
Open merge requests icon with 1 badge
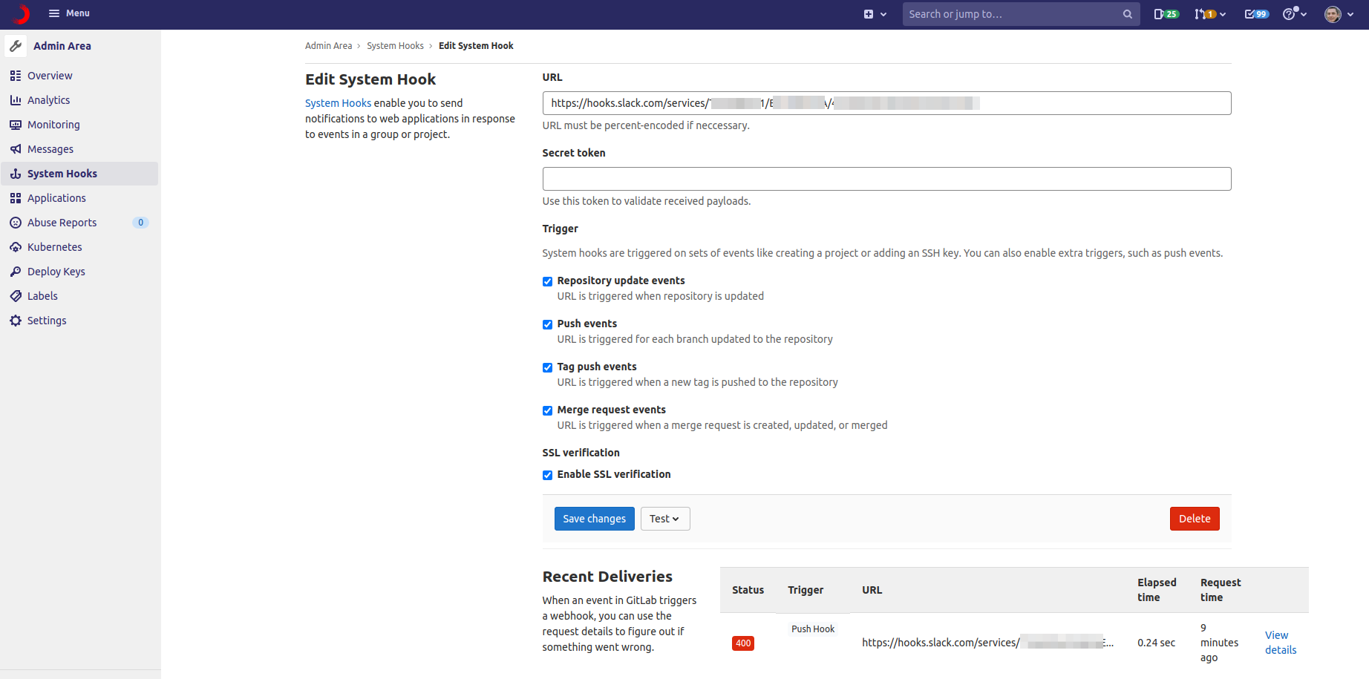1205,14
